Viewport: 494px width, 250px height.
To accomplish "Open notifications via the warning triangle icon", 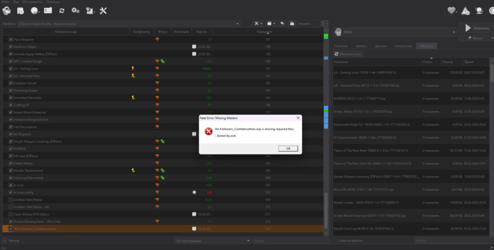I will 465,11.
